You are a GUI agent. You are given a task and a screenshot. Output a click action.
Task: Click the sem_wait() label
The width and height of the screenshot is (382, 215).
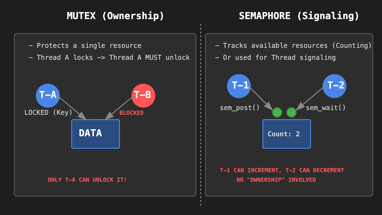[326, 108]
